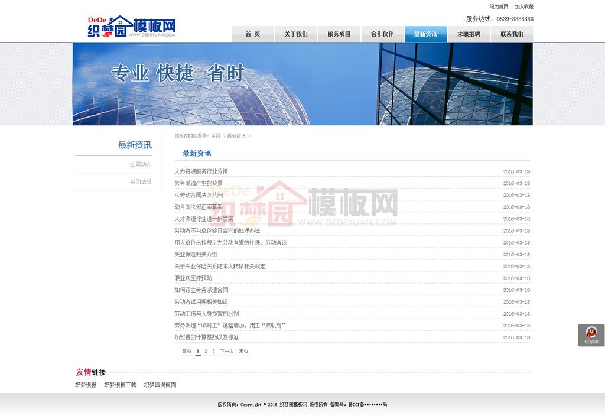The height and width of the screenshot is (416, 605).
Task: Open article 《劳动合同法》八问
Action: [x=199, y=195]
